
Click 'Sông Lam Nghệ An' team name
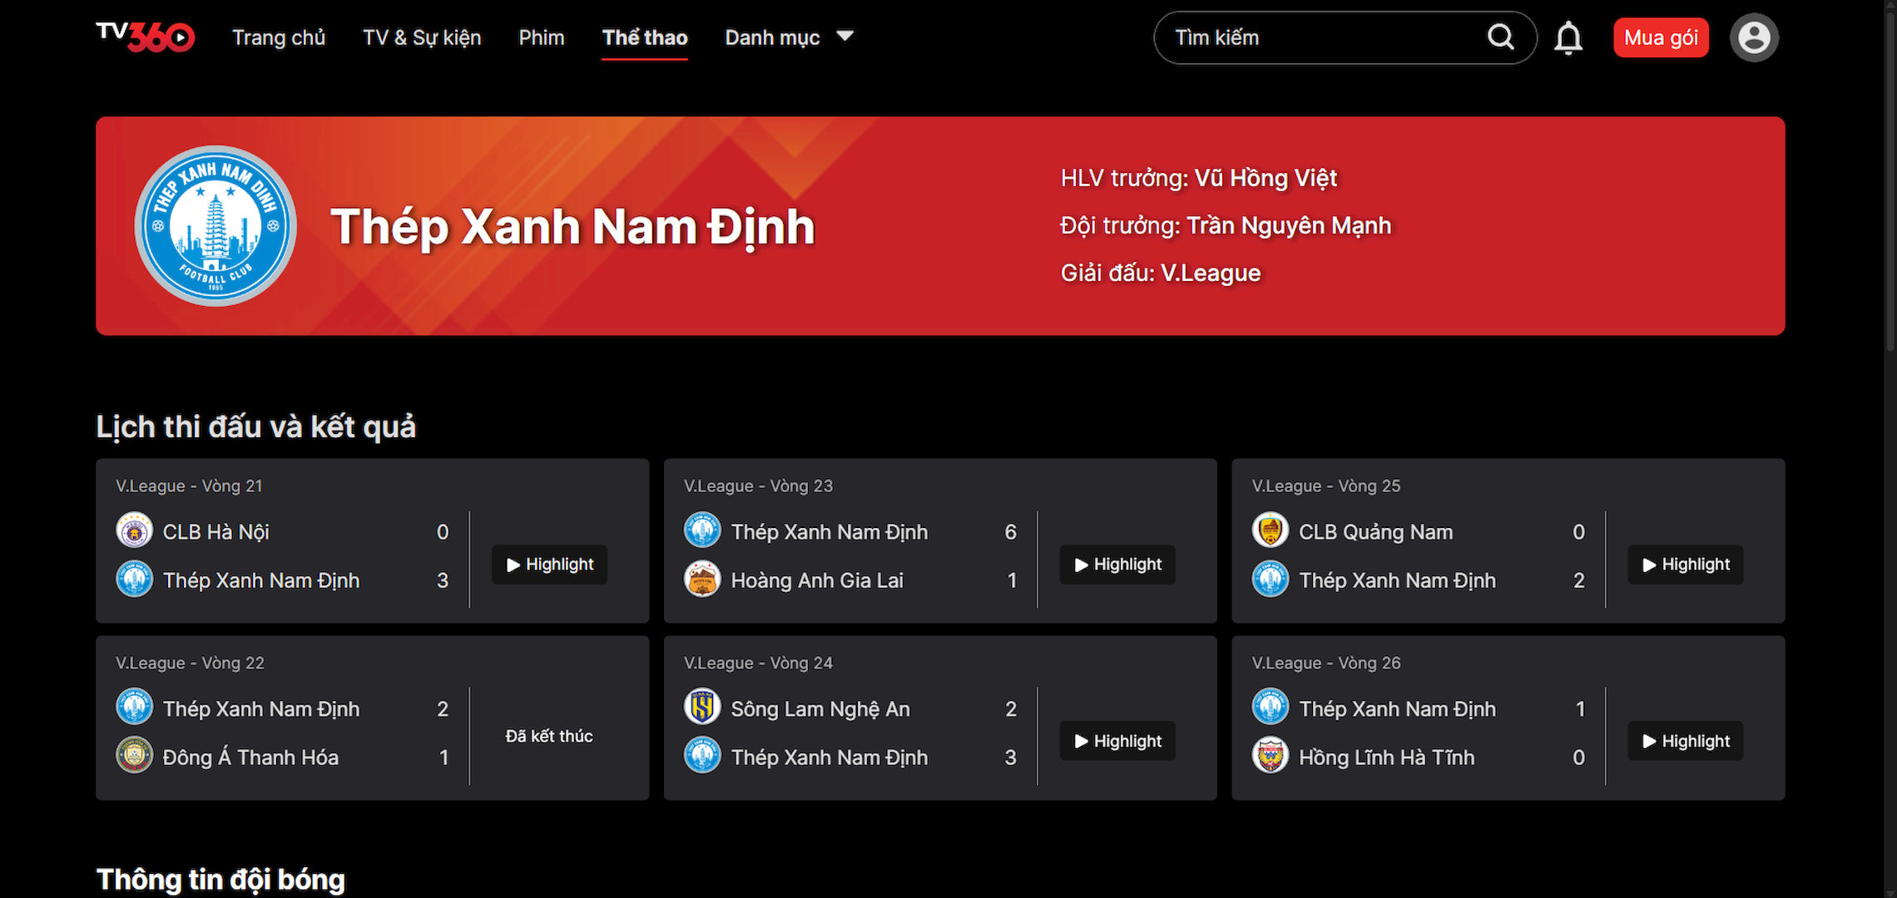tap(820, 709)
